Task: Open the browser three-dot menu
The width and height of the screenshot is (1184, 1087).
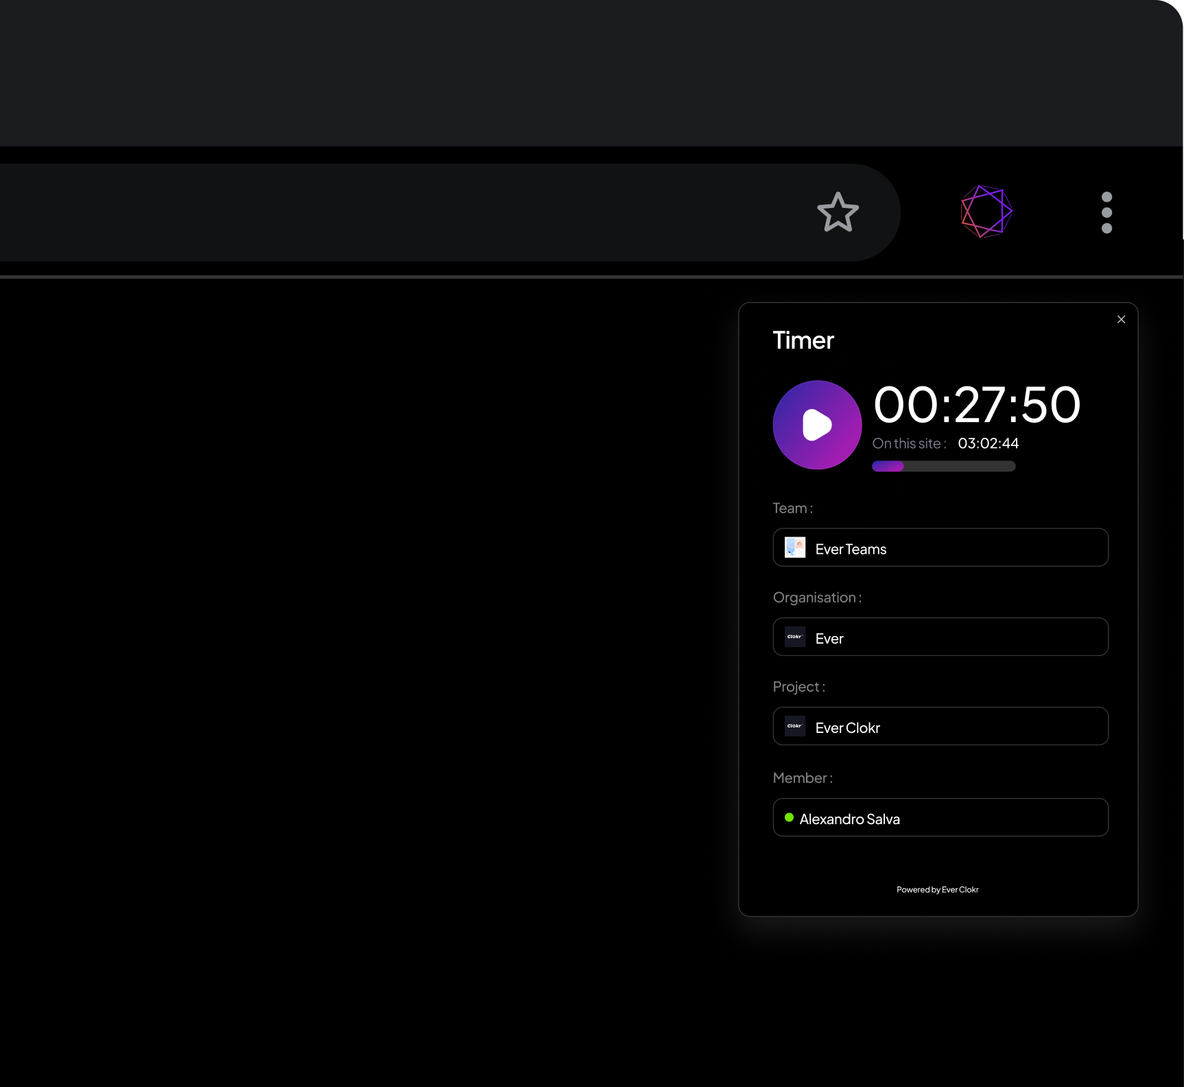Action: [x=1106, y=212]
